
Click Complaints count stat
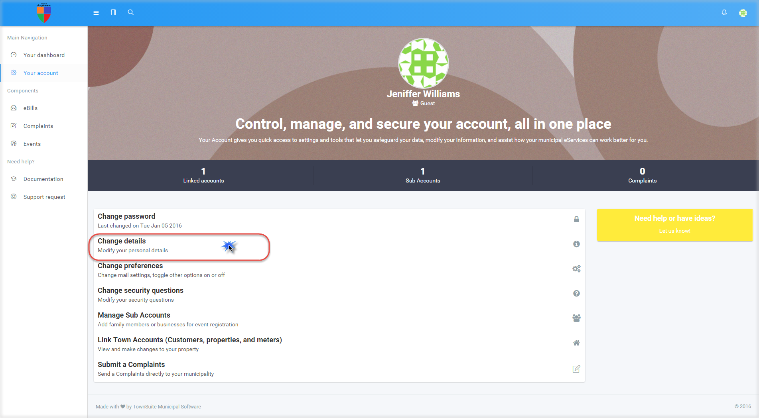click(642, 175)
